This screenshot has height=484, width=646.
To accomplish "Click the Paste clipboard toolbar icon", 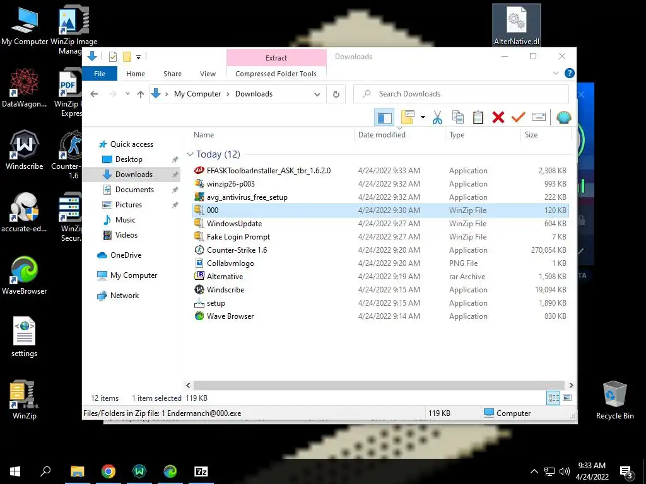I will [478, 117].
